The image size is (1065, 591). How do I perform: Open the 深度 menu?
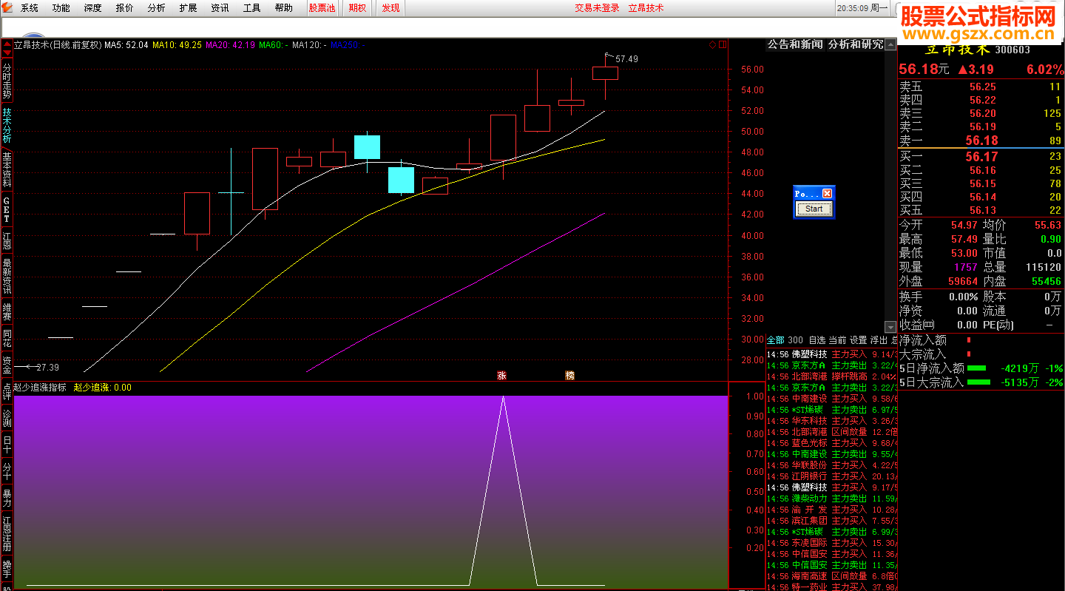point(93,8)
